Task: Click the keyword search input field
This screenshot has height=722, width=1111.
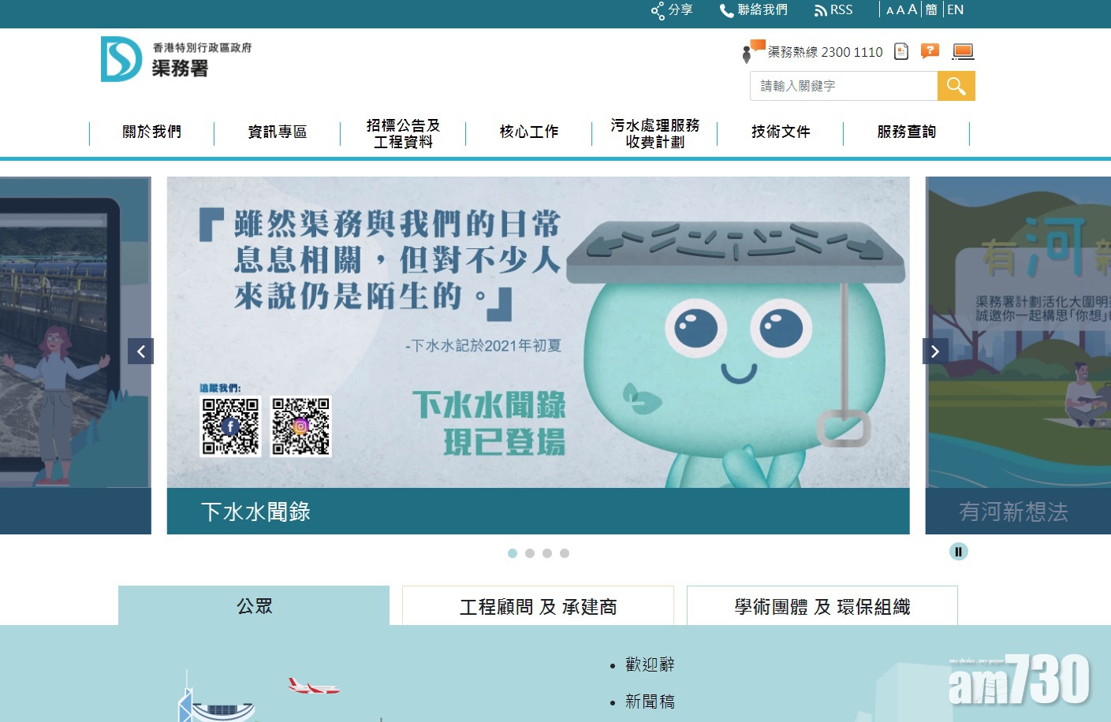Action: tap(843, 86)
